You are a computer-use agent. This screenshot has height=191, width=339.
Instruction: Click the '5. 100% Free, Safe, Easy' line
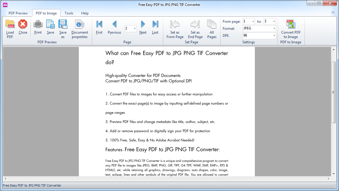[x=150, y=140]
